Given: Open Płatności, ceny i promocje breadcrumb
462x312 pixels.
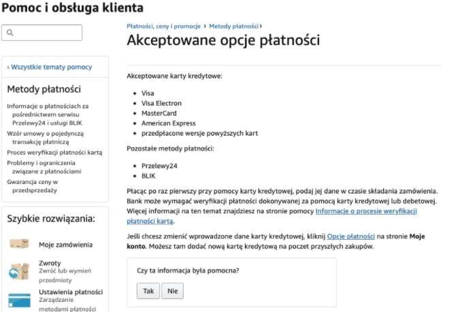Looking at the screenshot, I should (163, 26).
